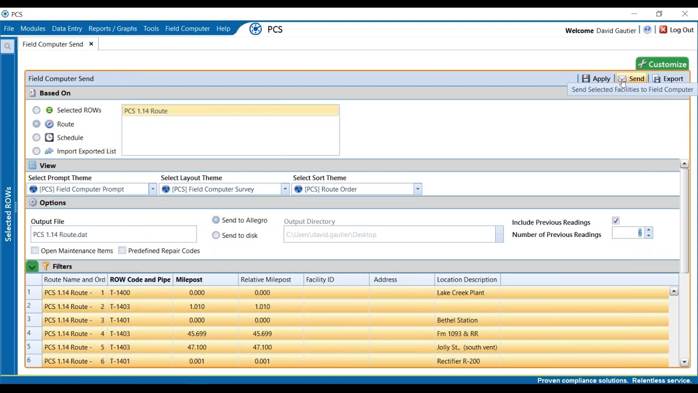Click the Customize button
This screenshot has width=698, height=393.
(663, 64)
